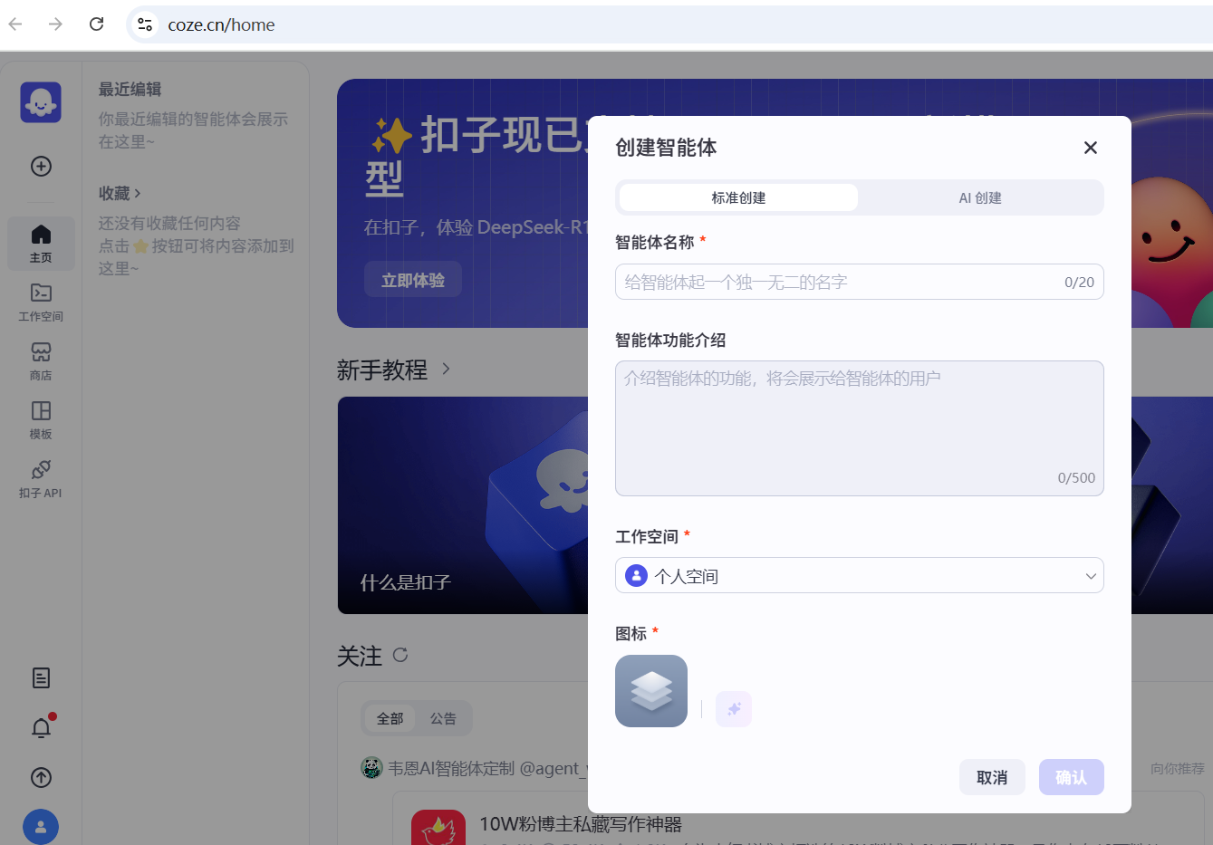The width and height of the screenshot is (1213, 845).
Task: Click the 向你推荐 label
Action: pyautogui.click(x=1178, y=768)
